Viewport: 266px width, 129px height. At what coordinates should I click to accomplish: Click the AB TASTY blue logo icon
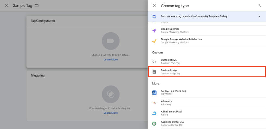(x=154, y=93)
